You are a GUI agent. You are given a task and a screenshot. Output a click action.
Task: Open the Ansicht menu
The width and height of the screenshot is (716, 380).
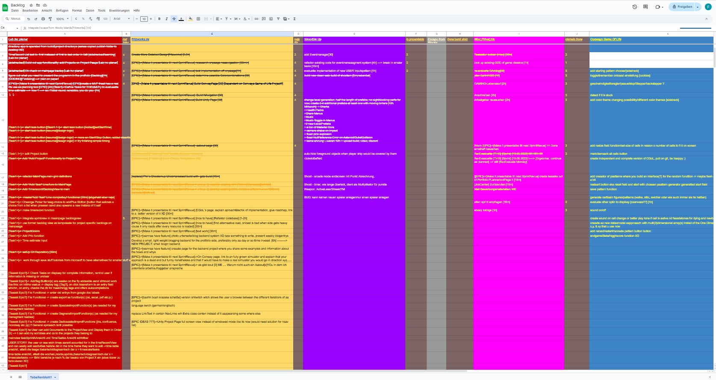(x=47, y=11)
